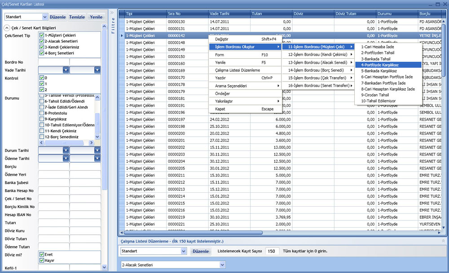Click the Listelenecek Kayıt Sayısı input field
This screenshot has height=273, width=449.
tap(272, 251)
